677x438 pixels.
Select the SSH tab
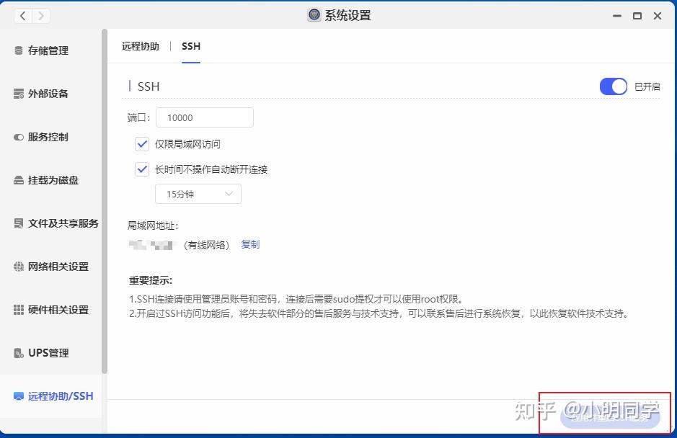[x=190, y=46]
